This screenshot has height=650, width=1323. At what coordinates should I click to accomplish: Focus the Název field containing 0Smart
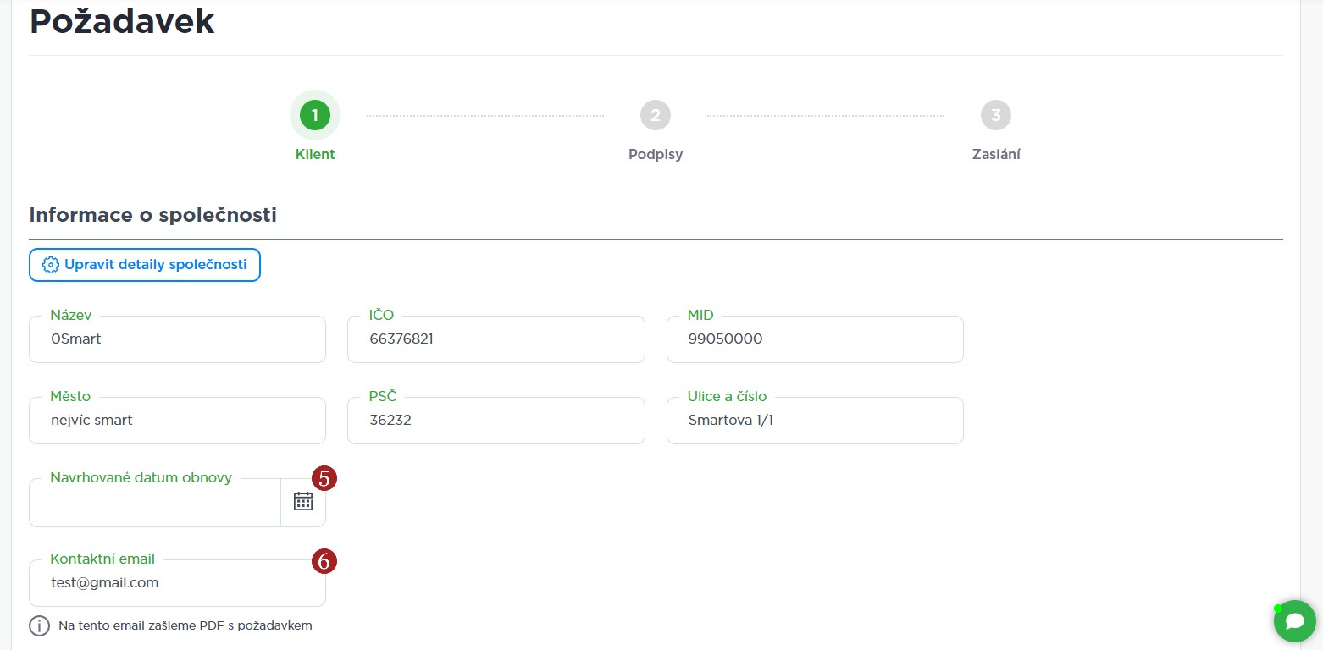click(x=177, y=339)
